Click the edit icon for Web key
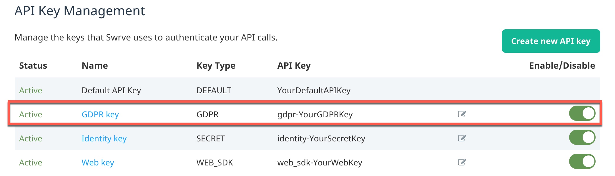 (x=462, y=162)
